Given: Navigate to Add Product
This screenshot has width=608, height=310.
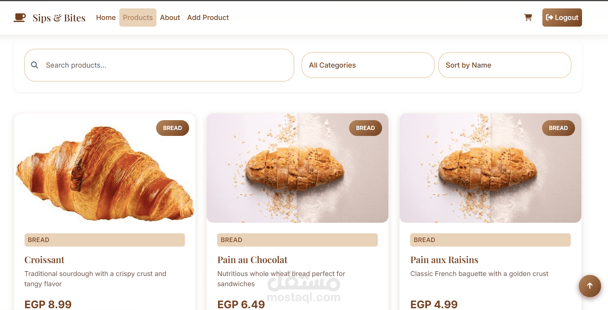Looking at the screenshot, I should coord(208,18).
